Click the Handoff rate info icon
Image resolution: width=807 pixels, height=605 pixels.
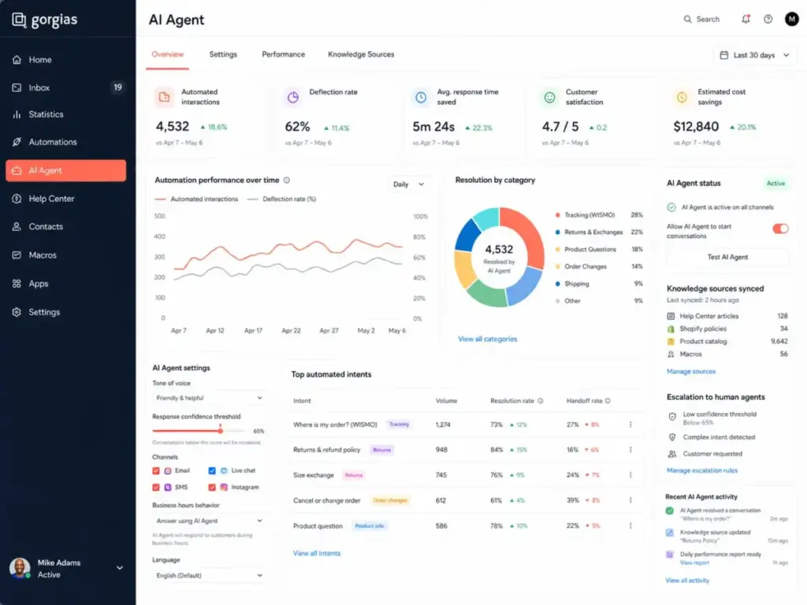608,401
